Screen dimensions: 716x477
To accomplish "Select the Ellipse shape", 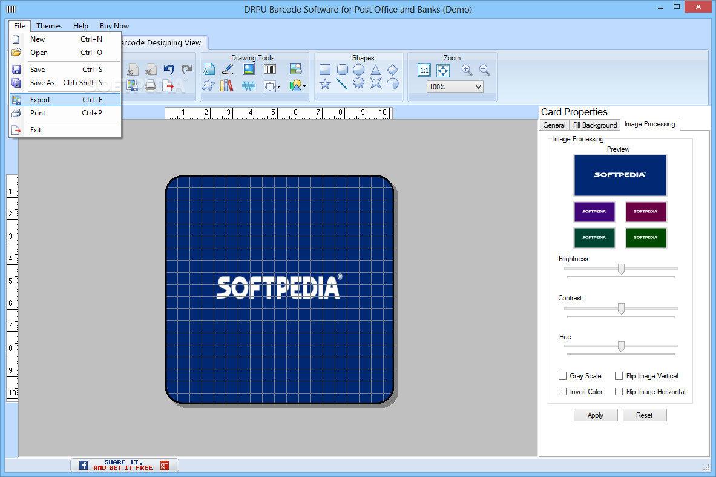I will coord(359,70).
